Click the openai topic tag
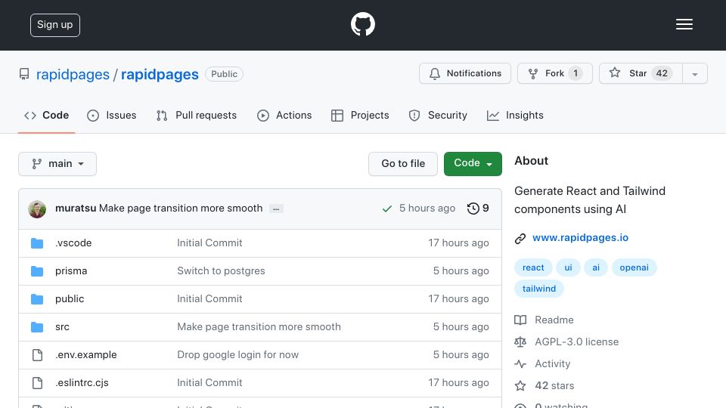 point(634,267)
